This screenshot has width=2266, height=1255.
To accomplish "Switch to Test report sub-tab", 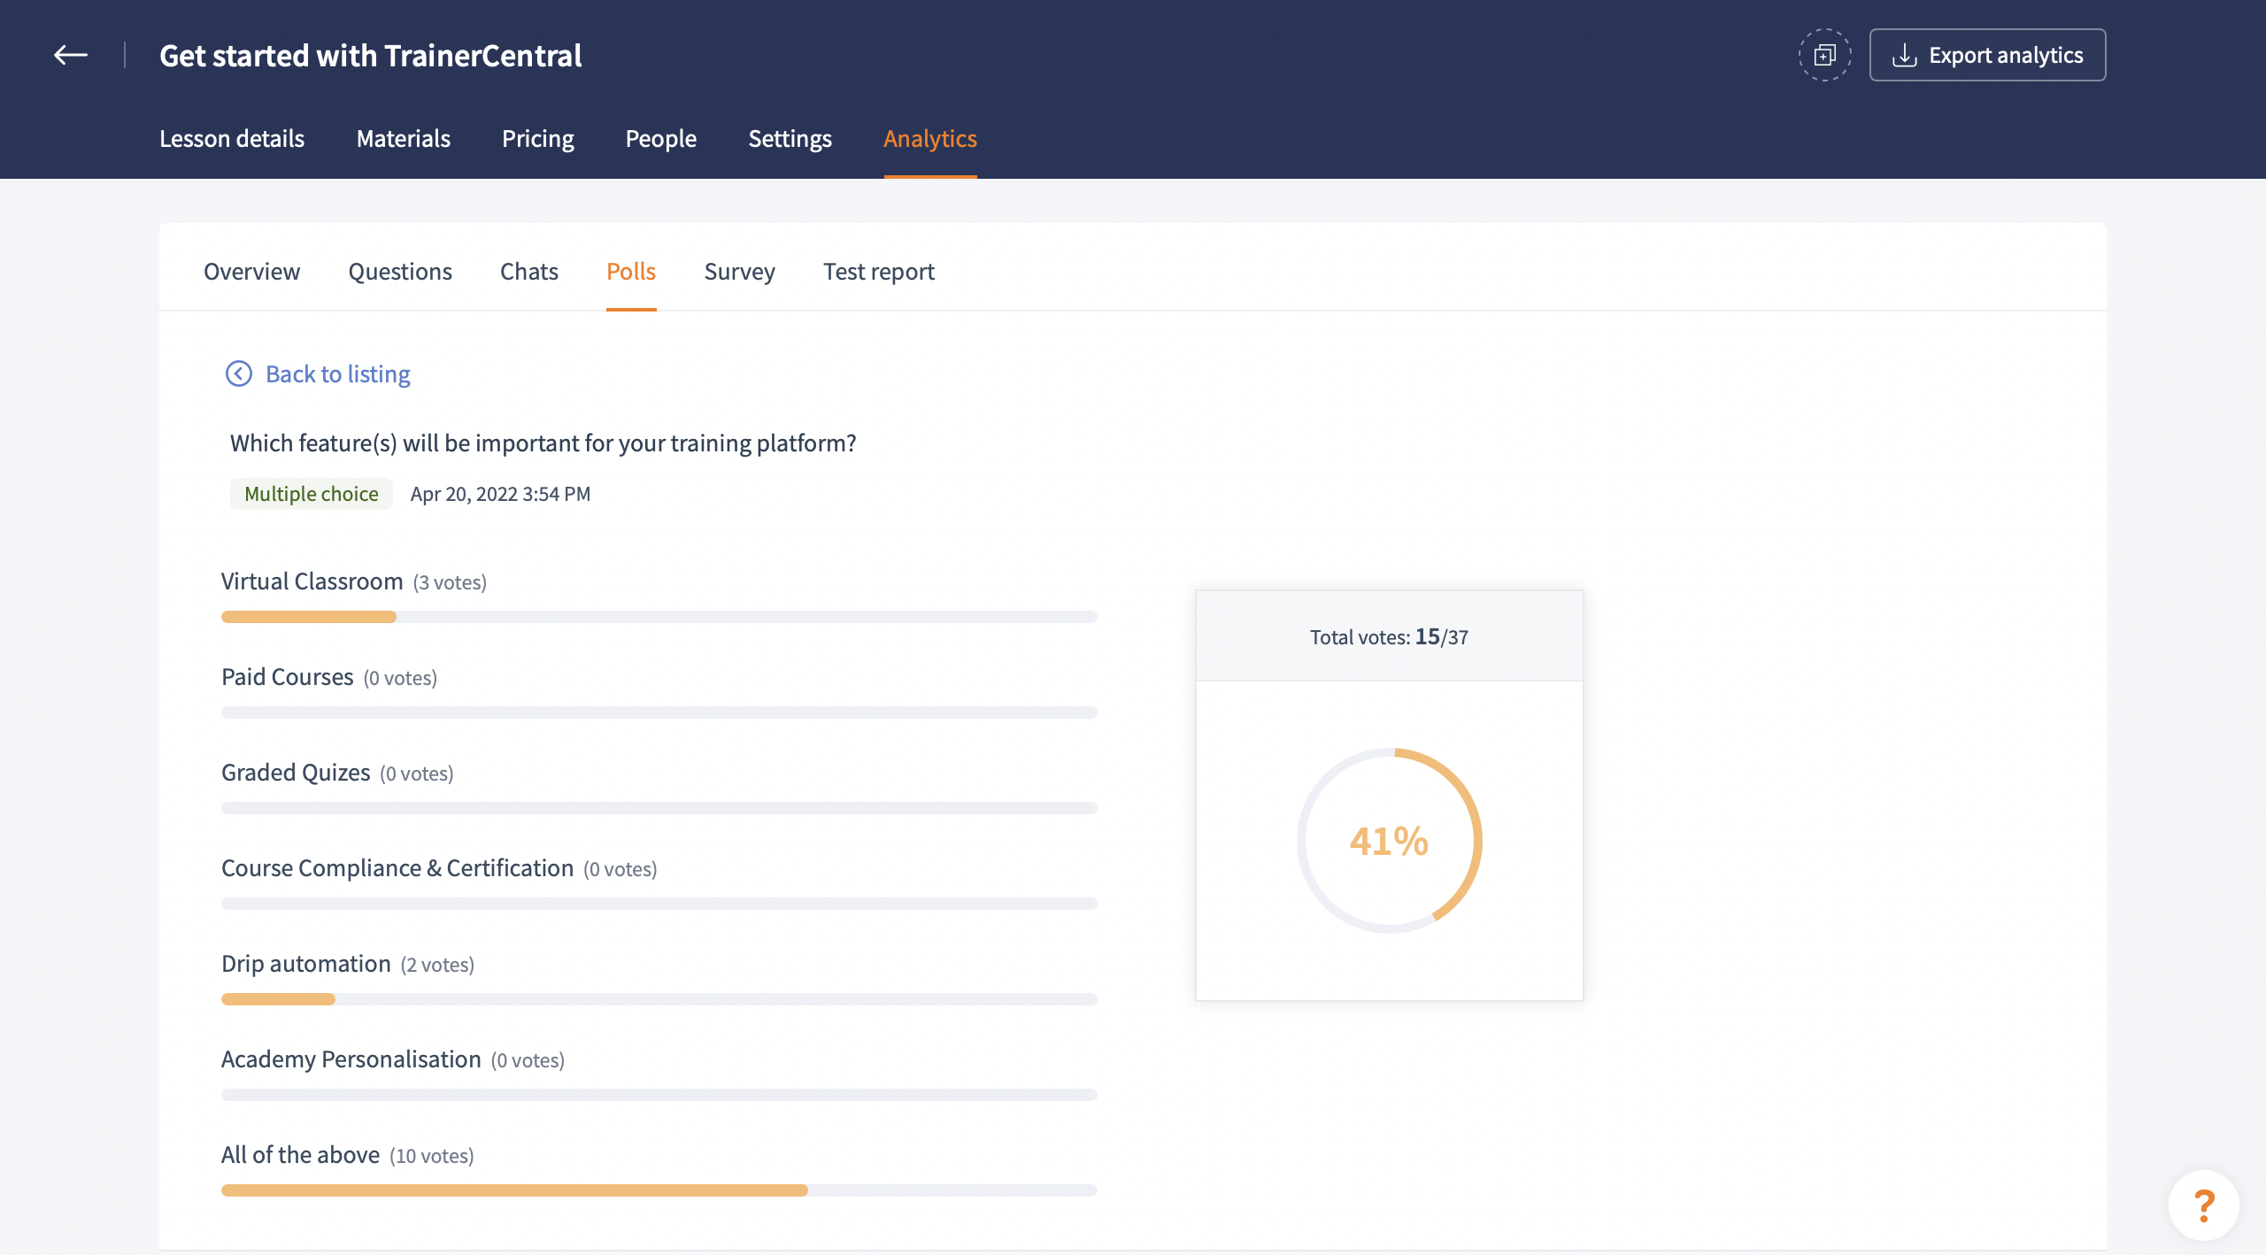I will pos(878,271).
